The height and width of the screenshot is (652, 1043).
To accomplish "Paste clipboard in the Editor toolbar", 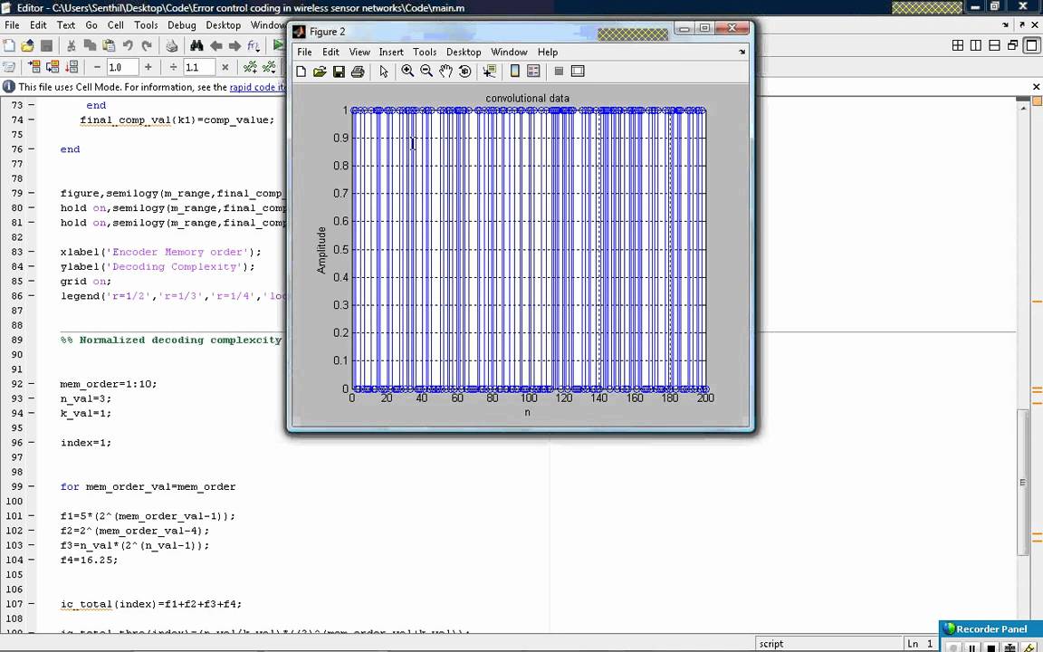I will pos(109,45).
